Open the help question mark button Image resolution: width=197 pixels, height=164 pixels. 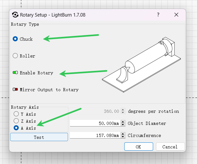pyautogui.click(x=158, y=15)
